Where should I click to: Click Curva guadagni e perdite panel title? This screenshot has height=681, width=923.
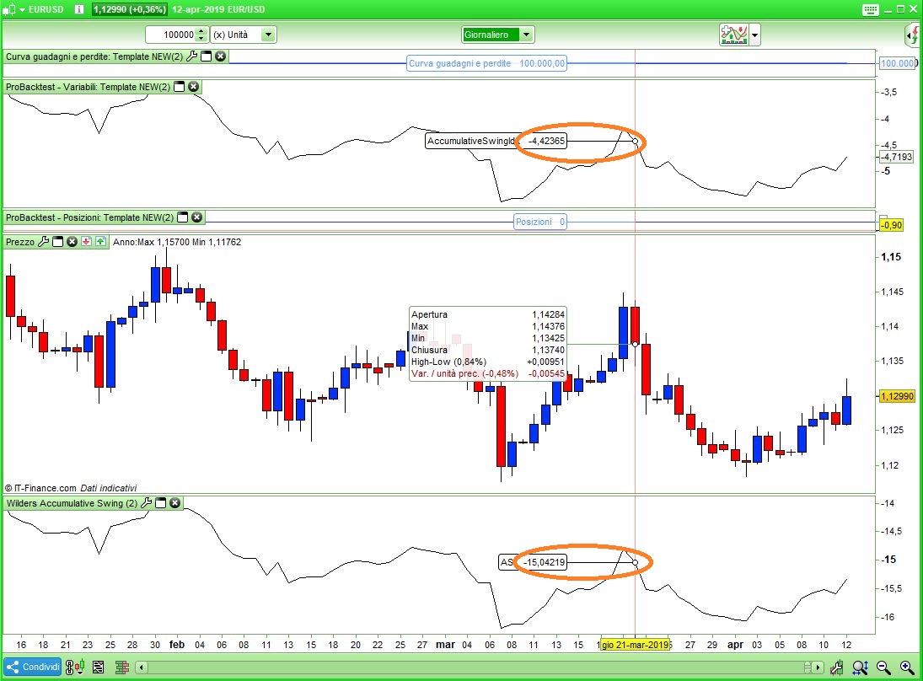(94, 56)
